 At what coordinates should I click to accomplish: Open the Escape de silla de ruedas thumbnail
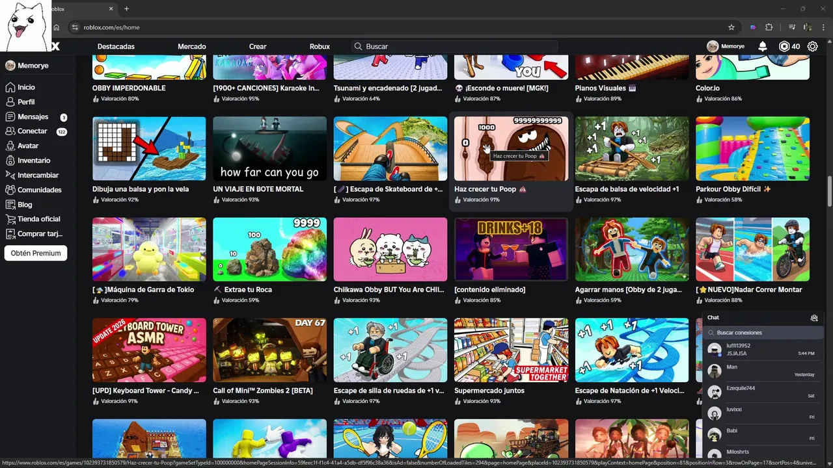point(390,350)
